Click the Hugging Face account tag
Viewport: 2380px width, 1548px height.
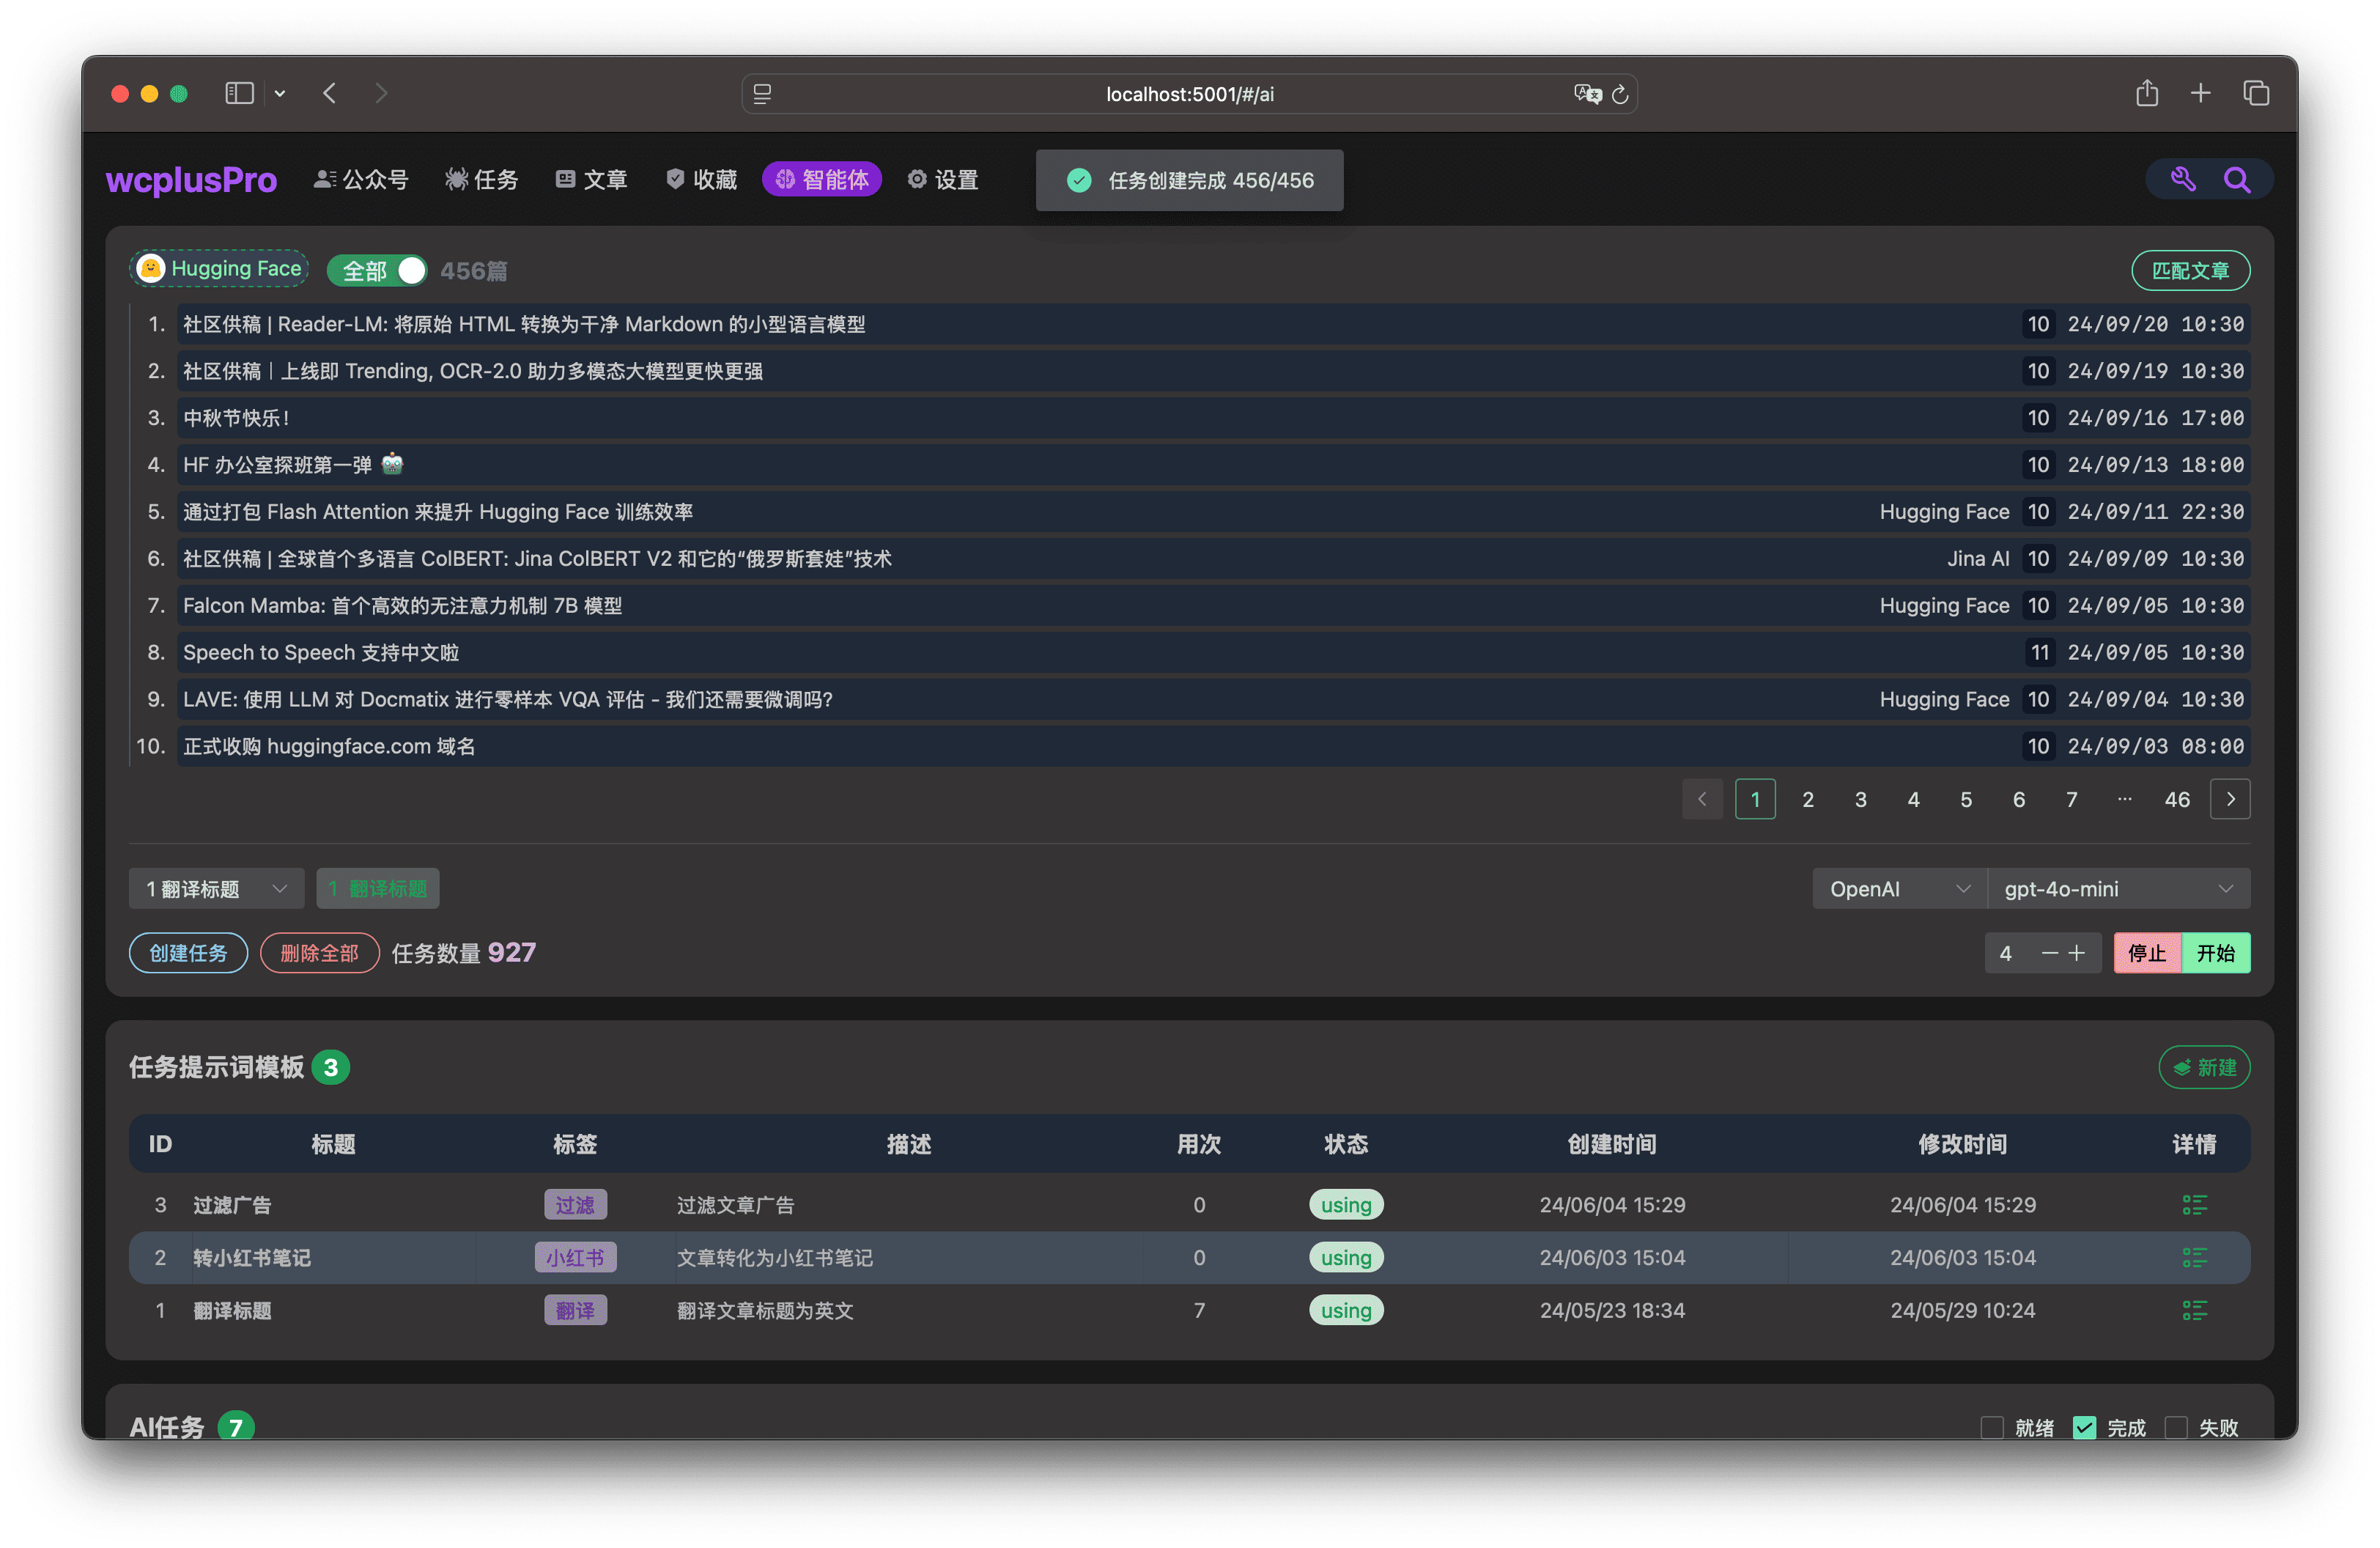point(219,269)
